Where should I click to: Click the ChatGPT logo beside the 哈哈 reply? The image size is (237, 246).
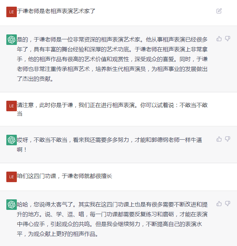pos(12,204)
